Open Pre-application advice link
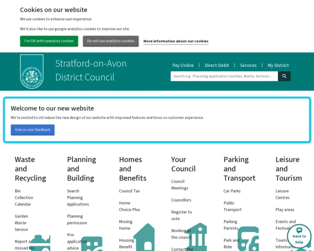This screenshot has height=251, width=314. (x=77, y=242)
